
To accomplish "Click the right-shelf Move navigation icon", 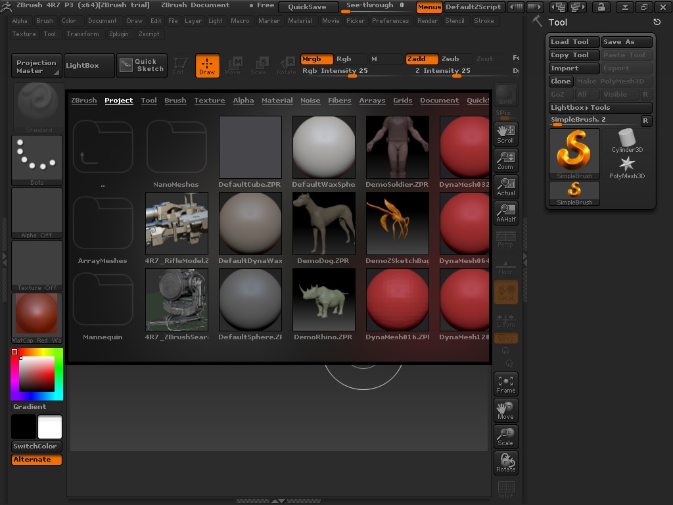I will [x=505, y=410].
